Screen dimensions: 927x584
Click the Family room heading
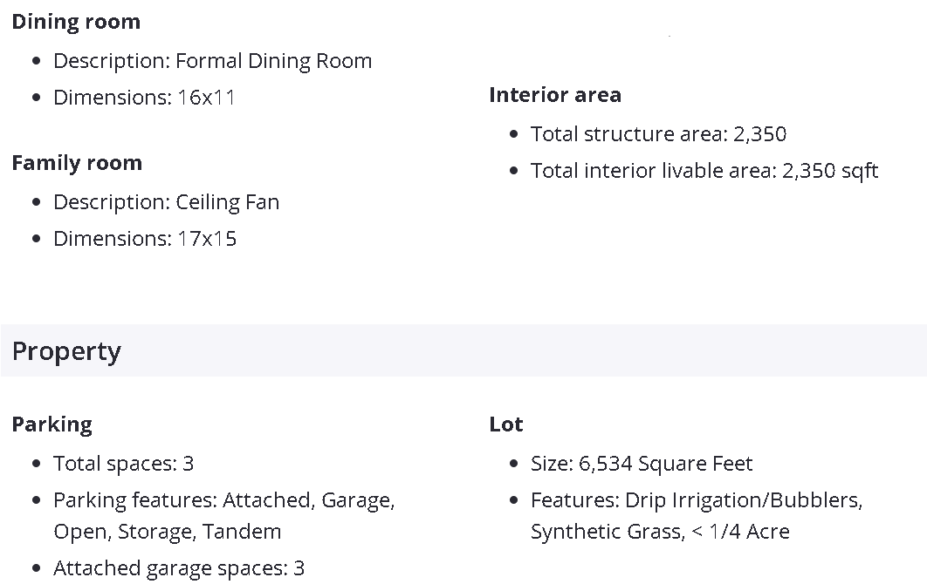(77, 163)
